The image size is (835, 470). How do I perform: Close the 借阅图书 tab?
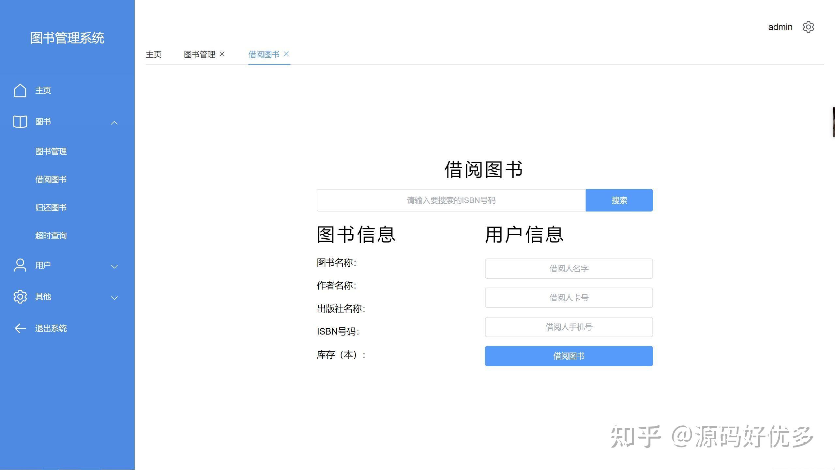[x=286, y=54]
